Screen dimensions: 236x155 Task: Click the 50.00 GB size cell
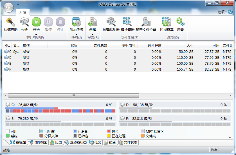[186, 51]
